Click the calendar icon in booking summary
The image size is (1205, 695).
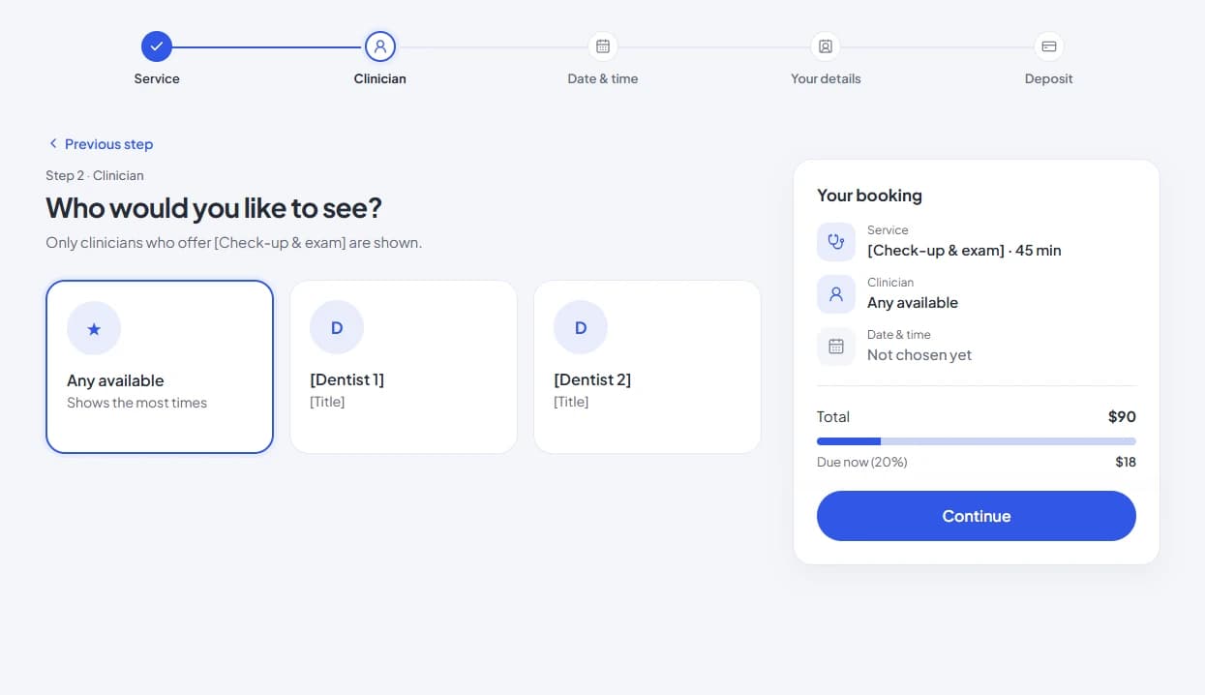(836, 347)
